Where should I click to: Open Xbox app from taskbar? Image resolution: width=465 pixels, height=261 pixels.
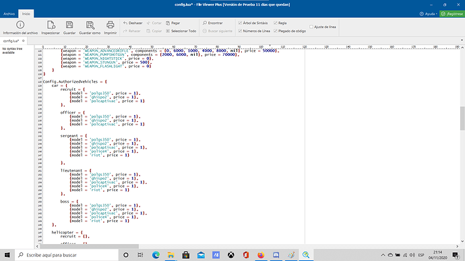230,255
